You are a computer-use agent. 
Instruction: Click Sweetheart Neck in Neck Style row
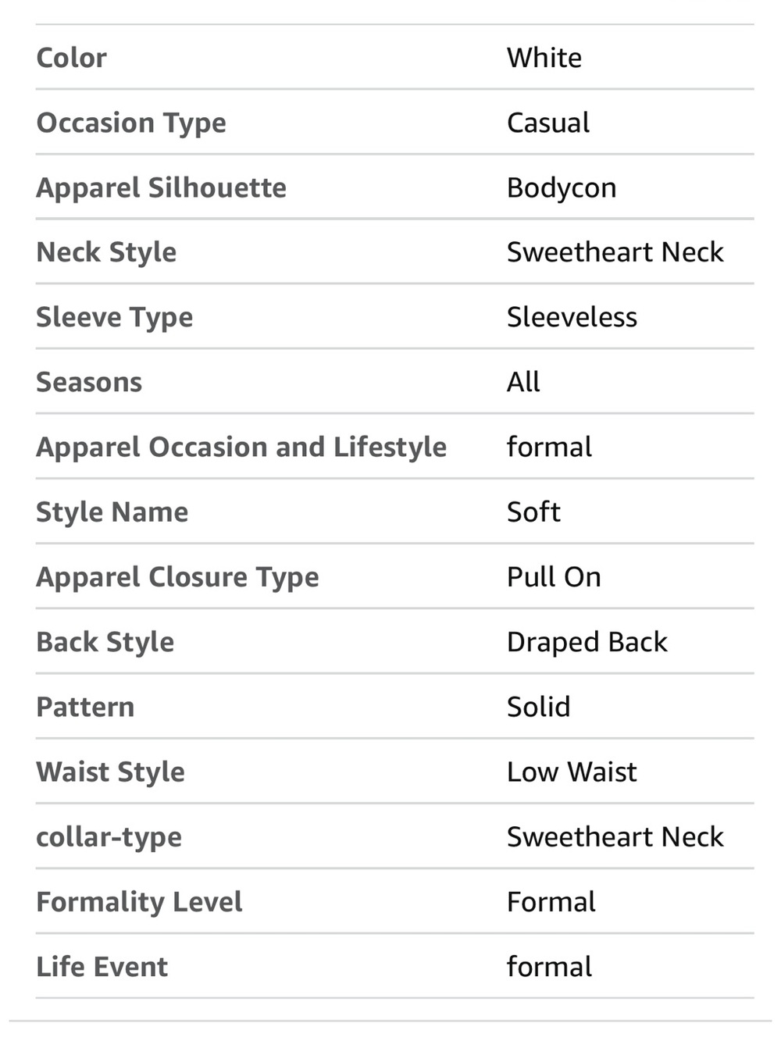[615, 252]
